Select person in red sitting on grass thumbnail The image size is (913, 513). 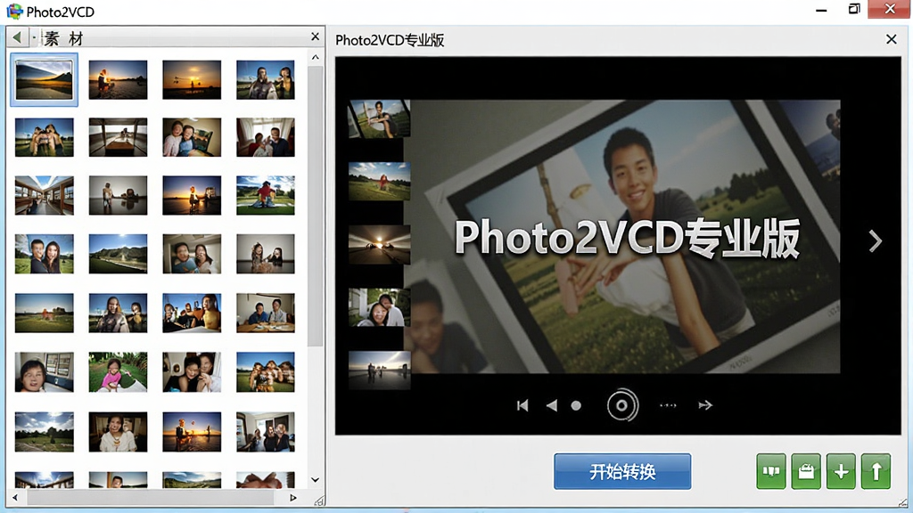pyautogui.click(x=266, y=195)
